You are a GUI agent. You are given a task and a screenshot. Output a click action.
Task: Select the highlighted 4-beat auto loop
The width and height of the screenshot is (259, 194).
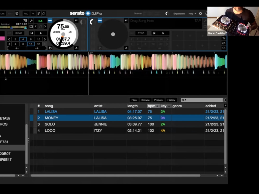tap(23, 39)
